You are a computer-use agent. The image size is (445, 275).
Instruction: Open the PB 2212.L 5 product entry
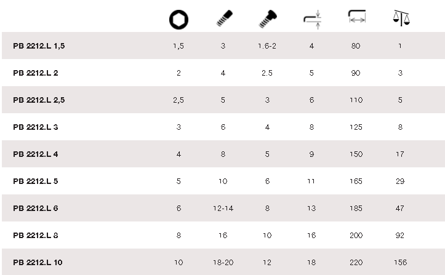point(35,181)
